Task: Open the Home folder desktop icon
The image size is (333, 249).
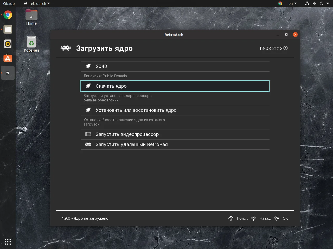Action: pyautogui.click(x=31, y=17)
